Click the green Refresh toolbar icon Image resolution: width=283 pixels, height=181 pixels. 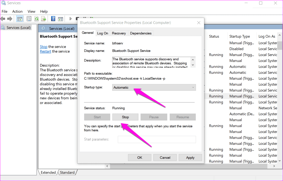click(36, 19)
